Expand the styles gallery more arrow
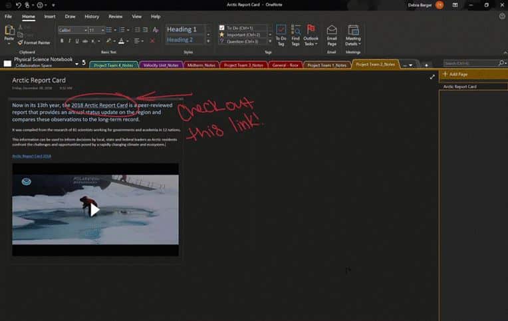The height and width of the screenshot is (321, 508). coord(208,41)
